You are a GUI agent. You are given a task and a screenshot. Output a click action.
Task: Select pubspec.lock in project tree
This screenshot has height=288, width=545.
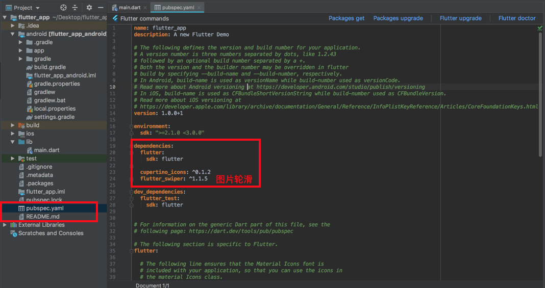[44, 200]
